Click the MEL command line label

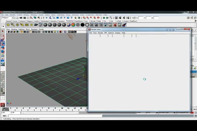coord(5,116)
